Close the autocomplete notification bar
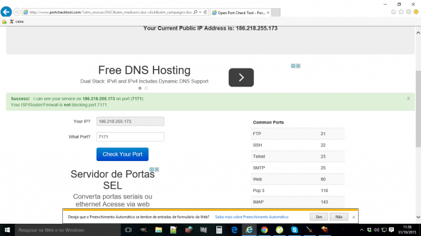Screen dimensions: 421x236 coord(354,217)
